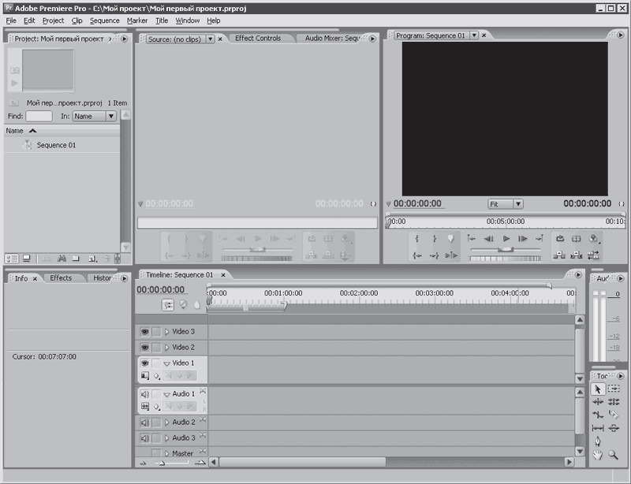Open the Sequence menu
This screenshot has height=484, width=631.
pyautogui.click(x=104, y=20)
